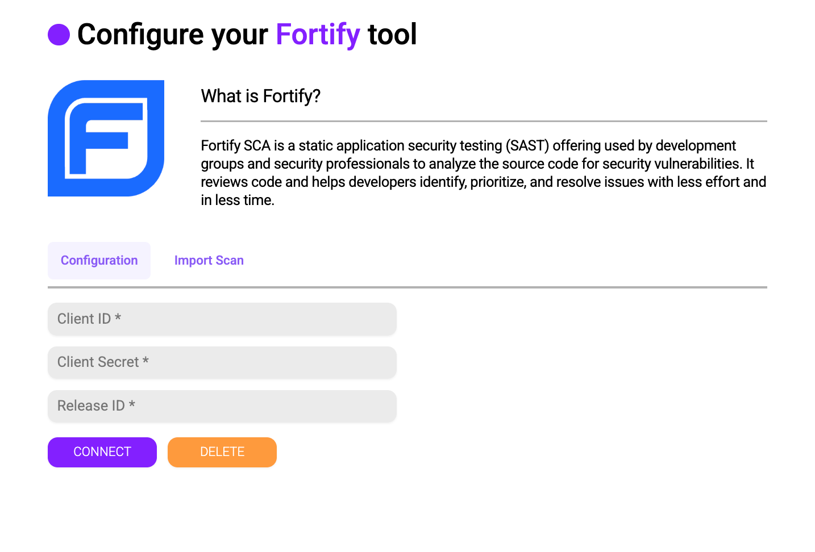Click the Release ID text box
This screenshot has height=552, width=815.
point(222,405)
